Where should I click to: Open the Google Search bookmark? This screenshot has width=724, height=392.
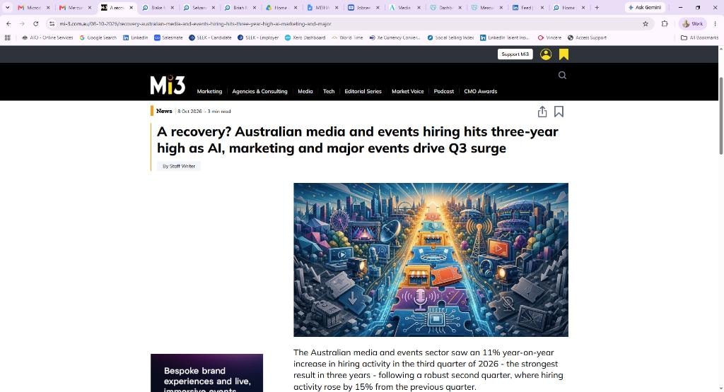[98, 38]
